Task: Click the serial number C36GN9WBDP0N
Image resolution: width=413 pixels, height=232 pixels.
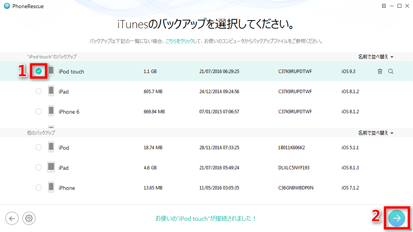Action: pyautogui.click(x=296, y=188)
